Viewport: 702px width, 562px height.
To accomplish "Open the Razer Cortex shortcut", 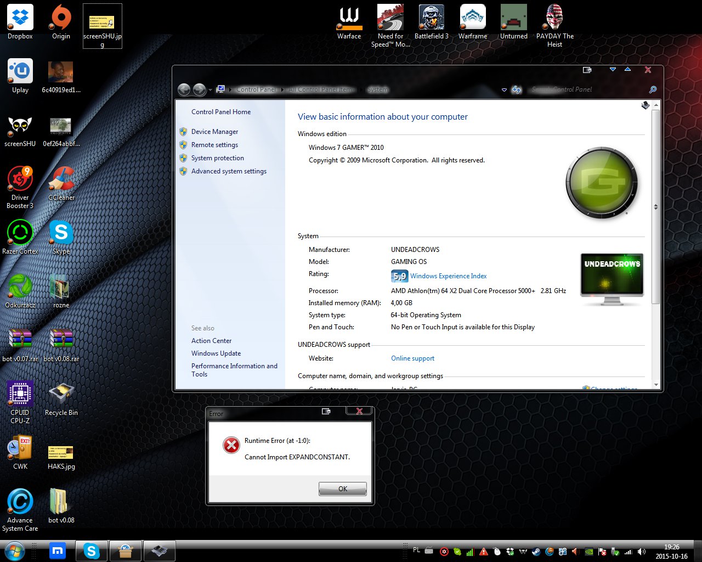I will point(20,237).
